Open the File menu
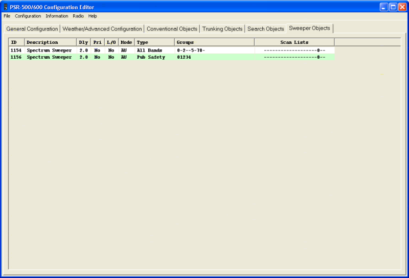This screenshot has height=278, width=409. (x=7, y=16)
